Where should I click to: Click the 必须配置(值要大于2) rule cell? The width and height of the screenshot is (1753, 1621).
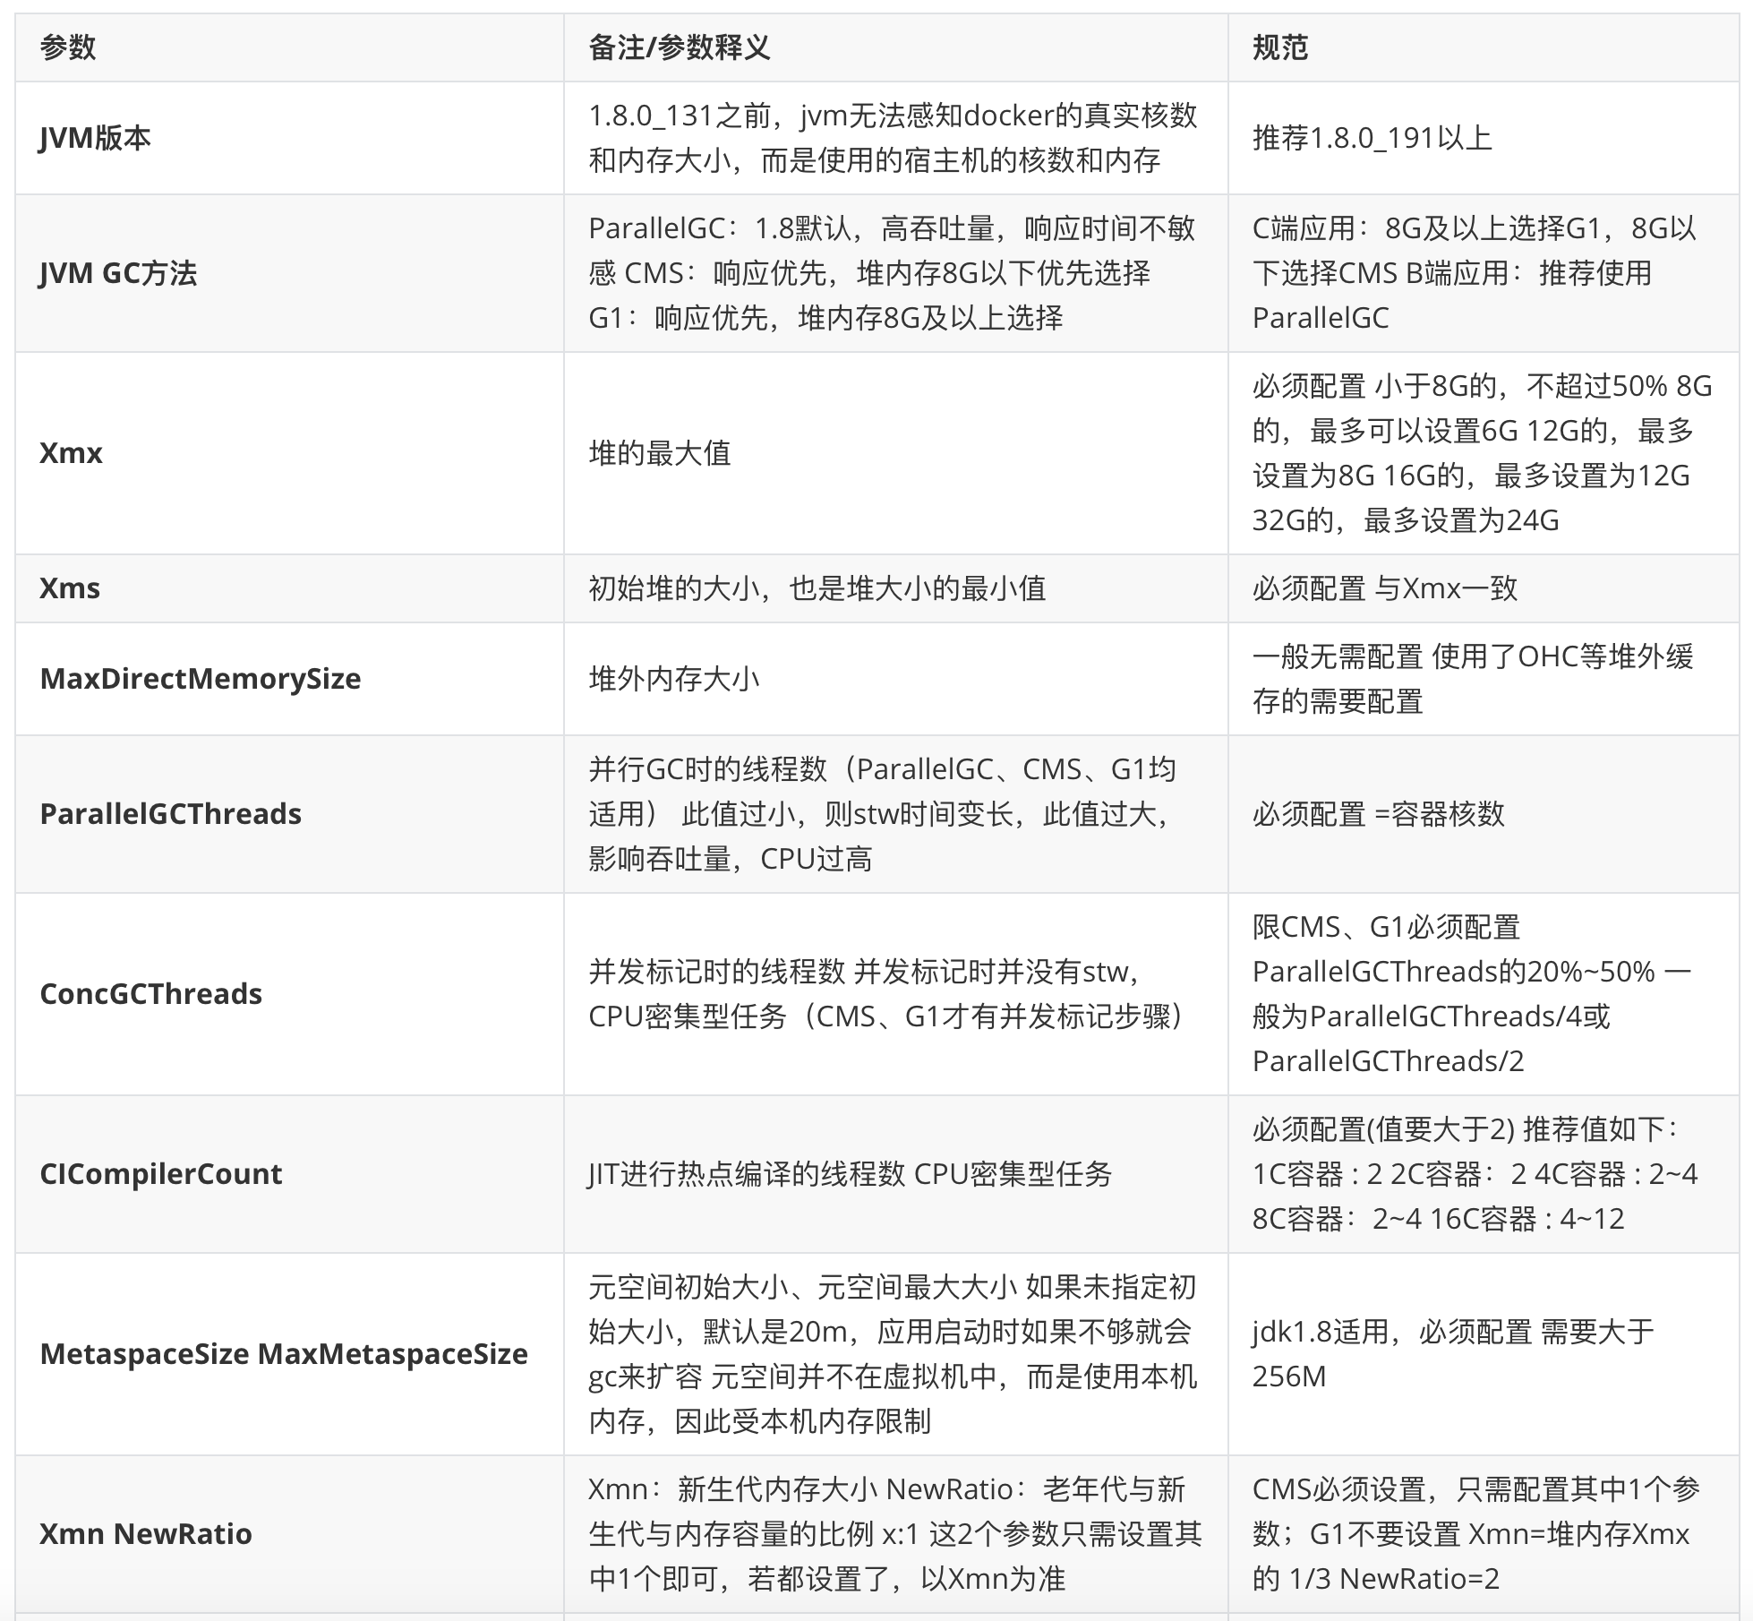[x=1484, y=1174]
